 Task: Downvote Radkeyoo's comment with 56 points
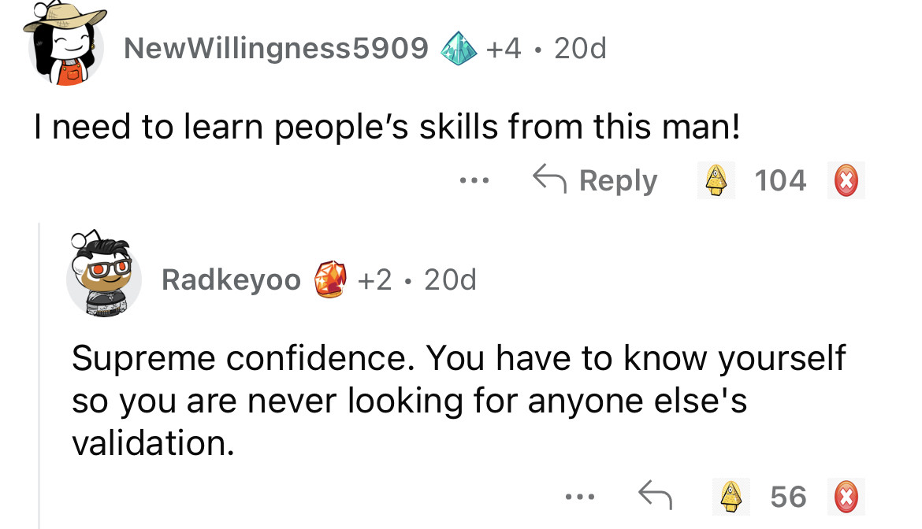847,497
